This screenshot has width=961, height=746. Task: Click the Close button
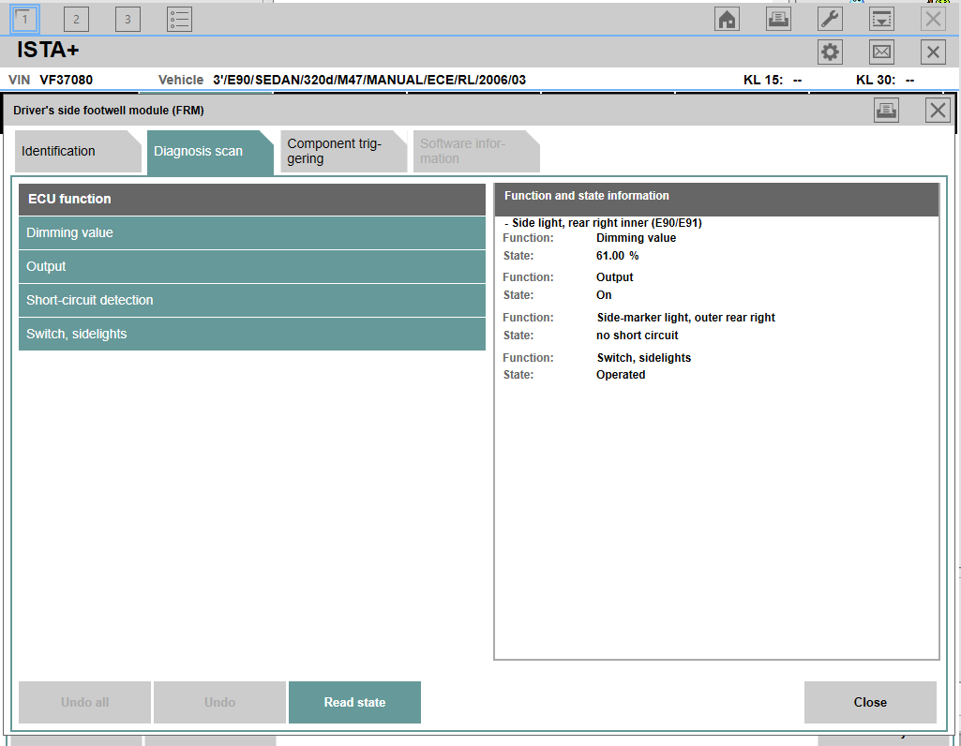coord(870,703)
